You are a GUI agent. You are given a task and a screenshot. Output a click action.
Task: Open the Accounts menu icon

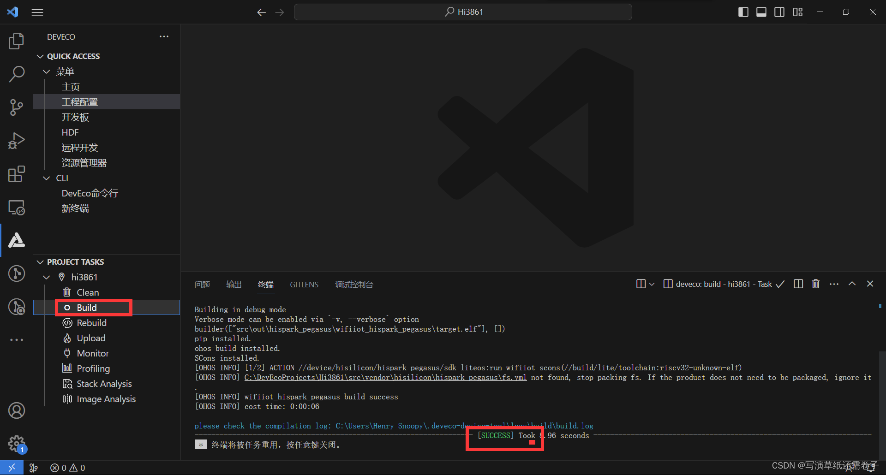pyautogui.click(x=17, y=410)
